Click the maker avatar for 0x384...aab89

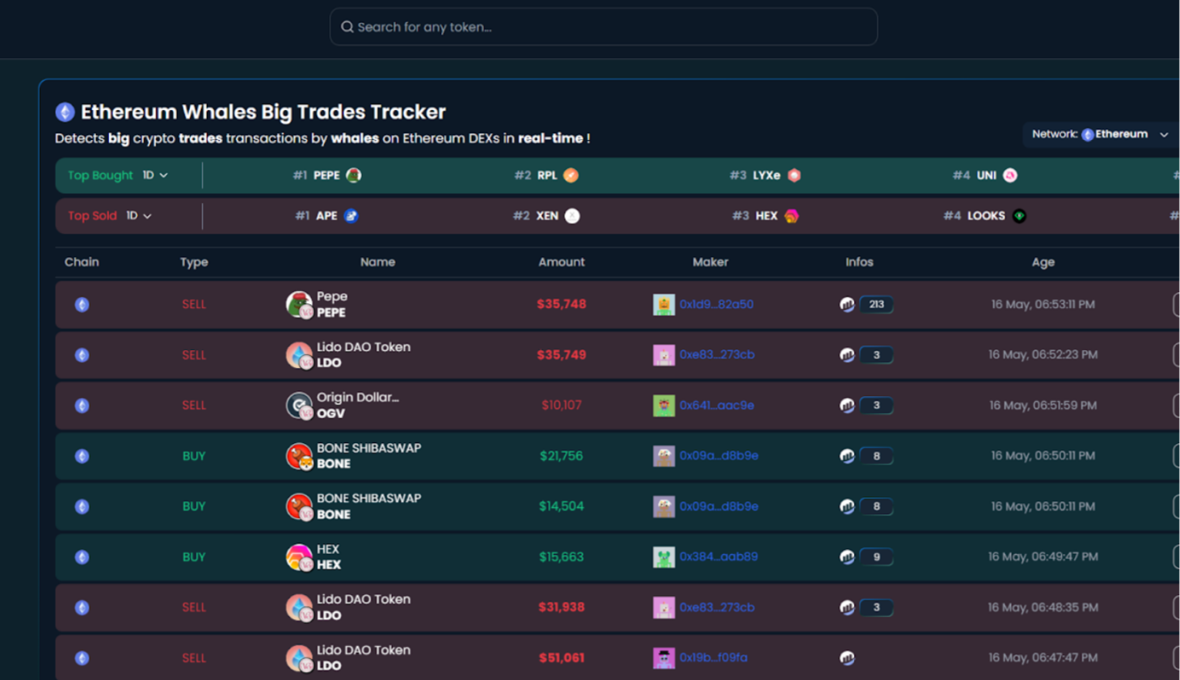[x=664, y=557]
